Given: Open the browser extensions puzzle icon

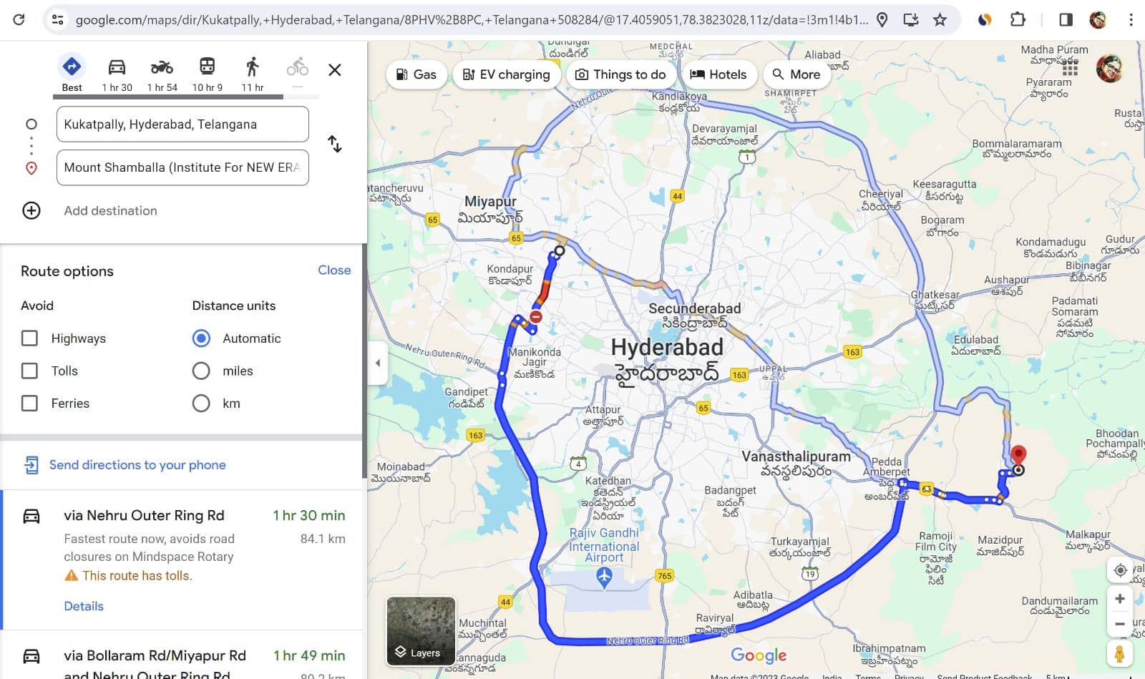Looking at the screenshot, I should (1018, 19).
